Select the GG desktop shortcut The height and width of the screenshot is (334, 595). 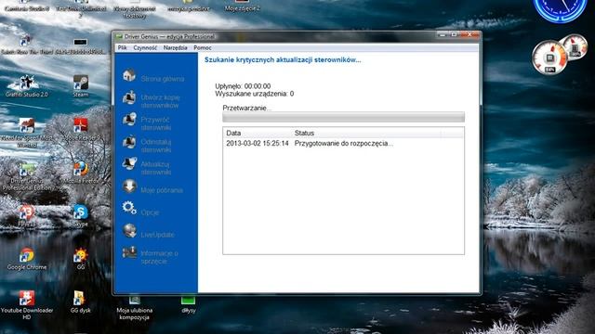click(x=81, y=259)
